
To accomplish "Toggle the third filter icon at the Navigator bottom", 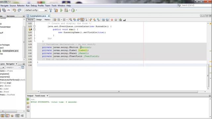I will coord(12,116).
